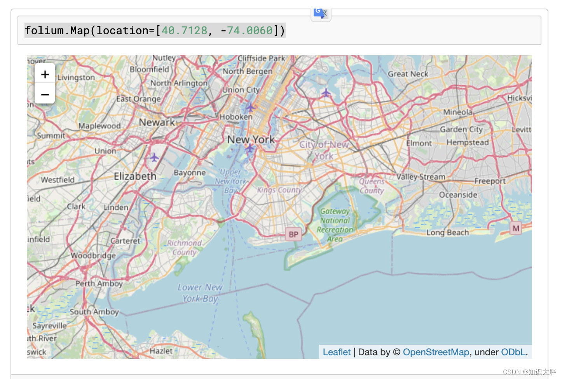Click the Garden City label
The height and width of the screenshot is (379, 562).
(x=461, y=129)
